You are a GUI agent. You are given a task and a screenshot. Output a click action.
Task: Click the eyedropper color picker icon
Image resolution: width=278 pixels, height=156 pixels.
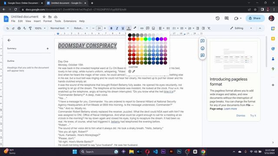click(x=134, y=71)
